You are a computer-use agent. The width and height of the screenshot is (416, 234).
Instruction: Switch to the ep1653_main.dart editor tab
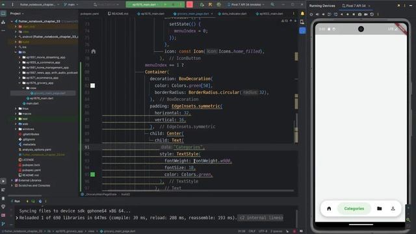(269, 14)
